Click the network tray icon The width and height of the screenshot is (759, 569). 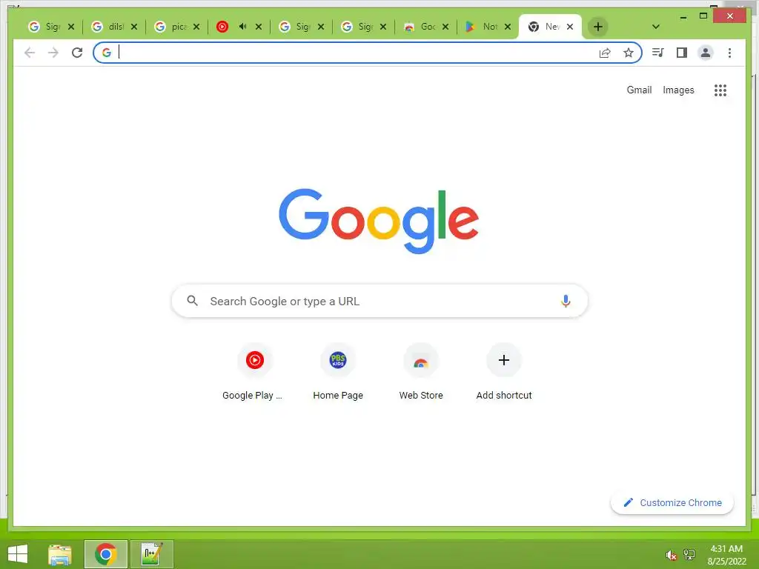pyautogui.click(x=689, y=555)
